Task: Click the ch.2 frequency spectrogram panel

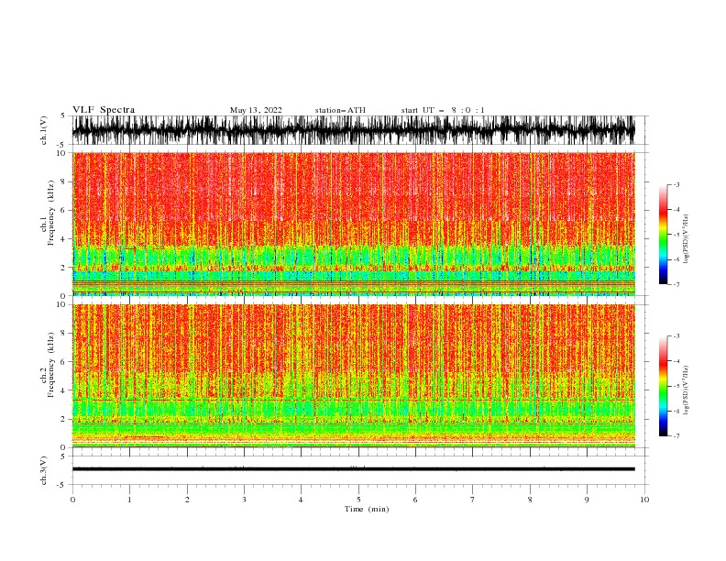Action: [x=353, y=376]
